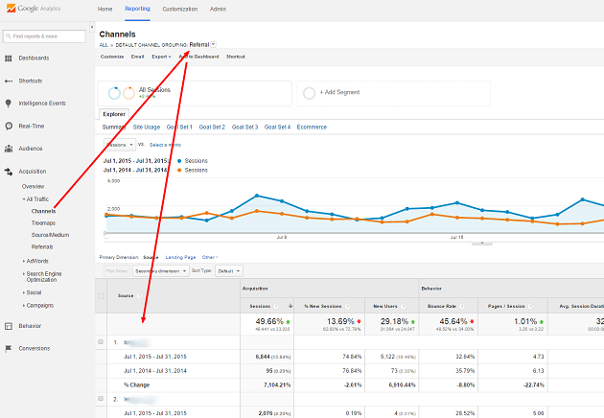Screen dimensions: 604x418
Task: Click the blue All Sessions donut icon
Action: 114,93
